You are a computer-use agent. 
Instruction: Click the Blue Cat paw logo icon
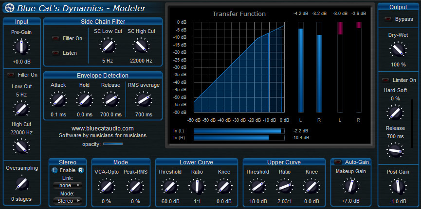(10, 7)
